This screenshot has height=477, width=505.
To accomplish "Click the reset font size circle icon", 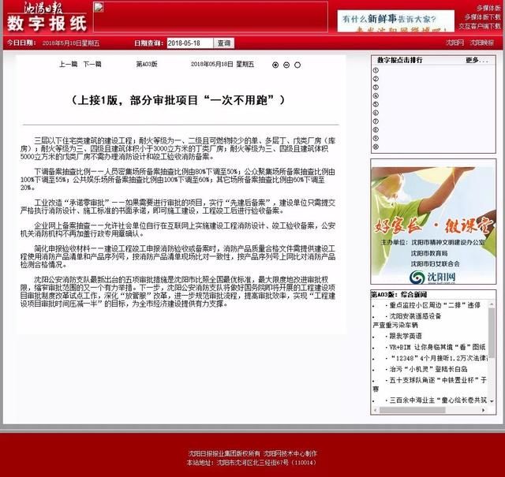I will [x=297, y=65].
